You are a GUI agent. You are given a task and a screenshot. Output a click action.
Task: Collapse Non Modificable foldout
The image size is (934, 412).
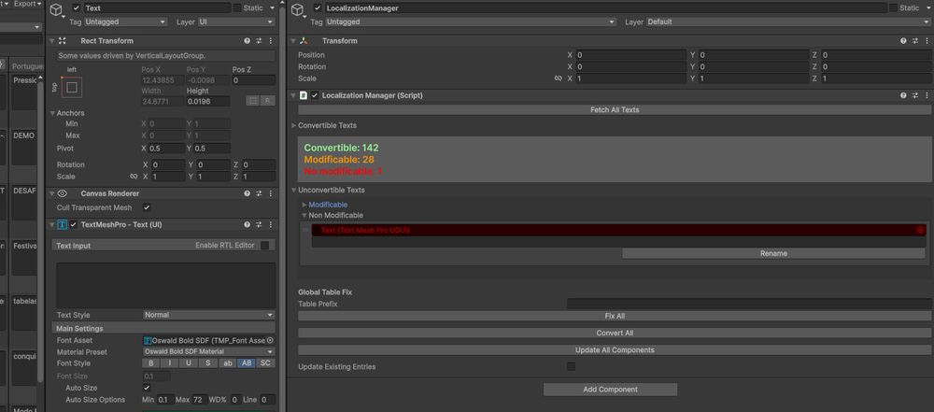pos(305,215)
